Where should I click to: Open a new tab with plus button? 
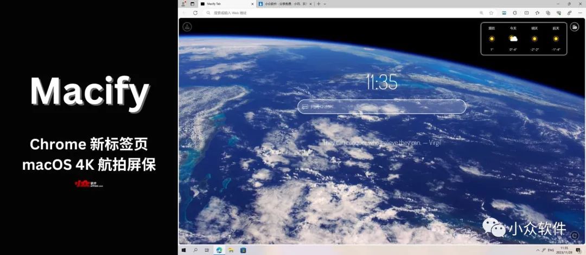pos(319,4)
